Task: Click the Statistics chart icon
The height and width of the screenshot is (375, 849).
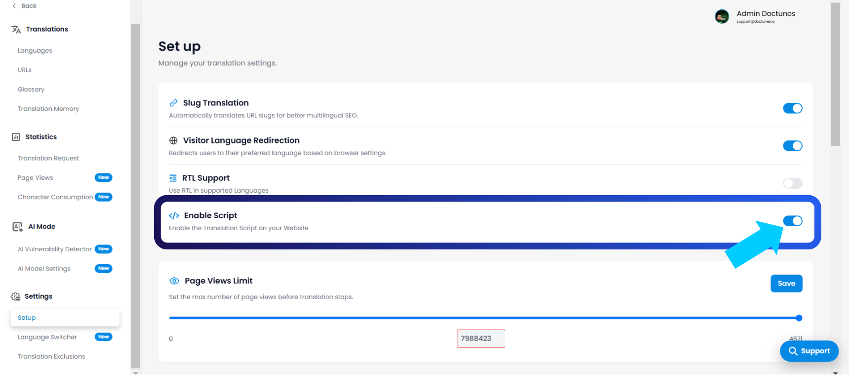Action: (16, 137)
